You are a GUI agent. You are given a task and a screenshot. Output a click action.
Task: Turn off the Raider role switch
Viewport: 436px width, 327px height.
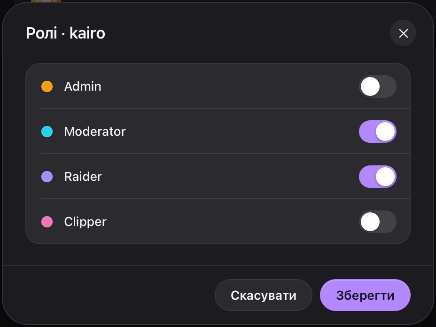378,177
